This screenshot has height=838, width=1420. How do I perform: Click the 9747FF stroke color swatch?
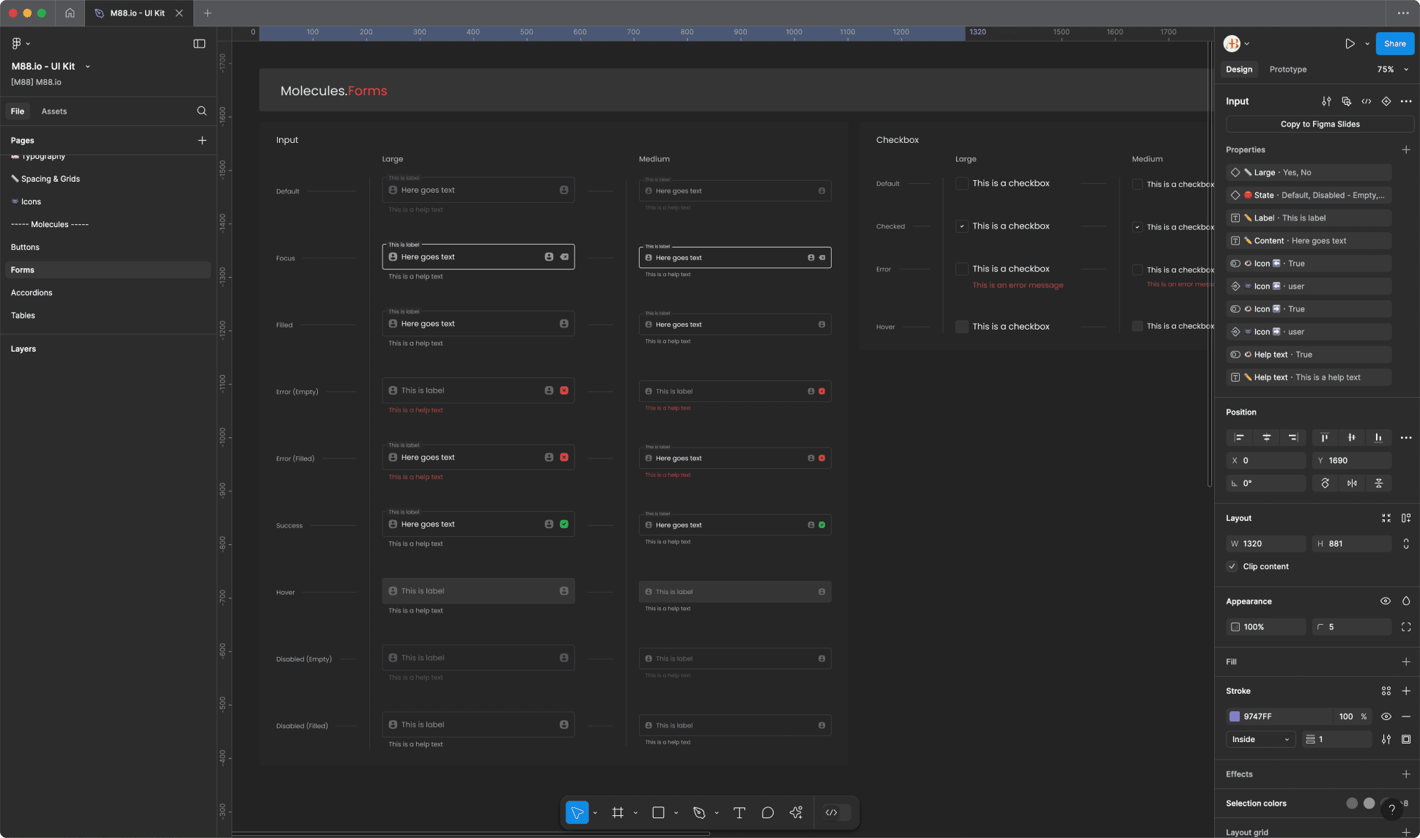pos(1234,716)
